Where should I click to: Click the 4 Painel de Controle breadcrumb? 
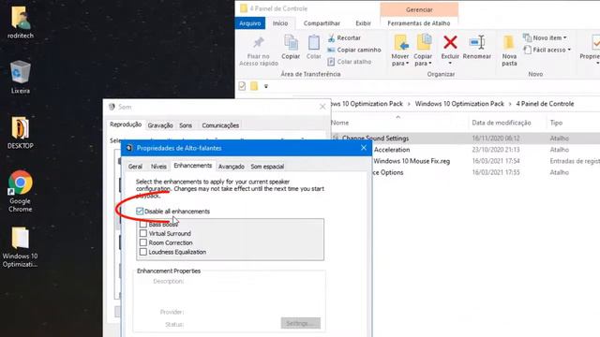545,104
